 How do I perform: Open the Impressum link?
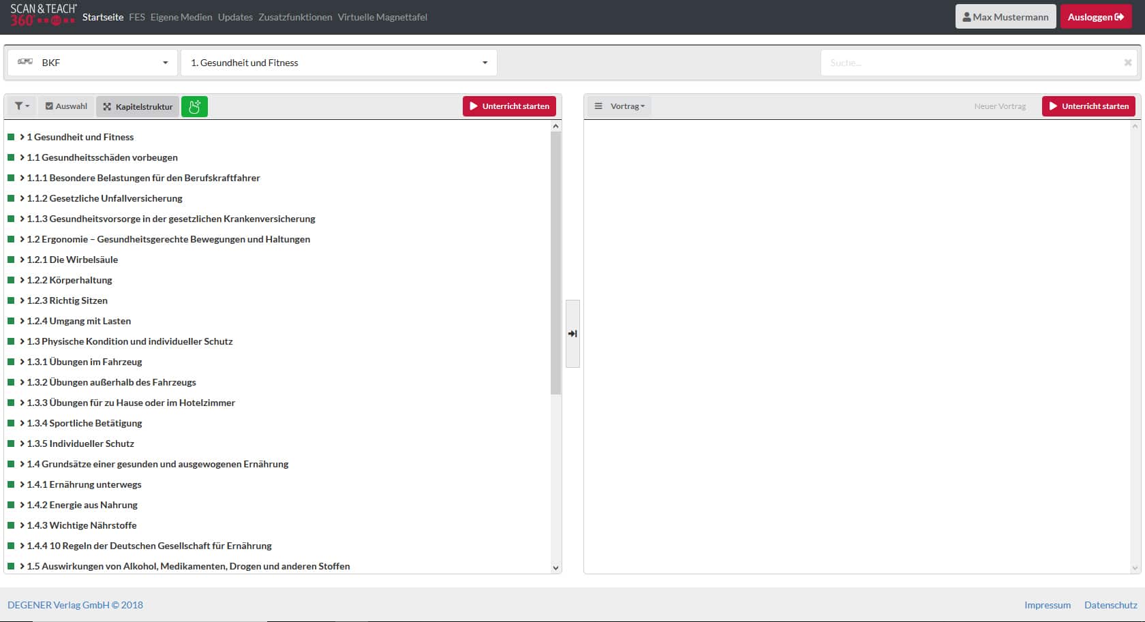[x=1047, y=605]
